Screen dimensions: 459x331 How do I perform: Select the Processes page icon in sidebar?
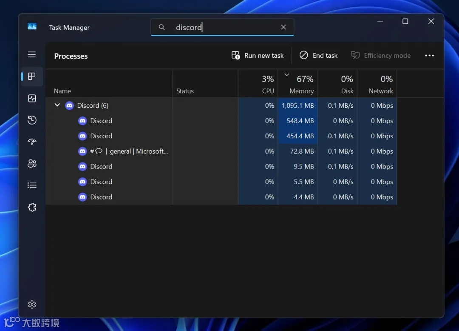[31, 77]
